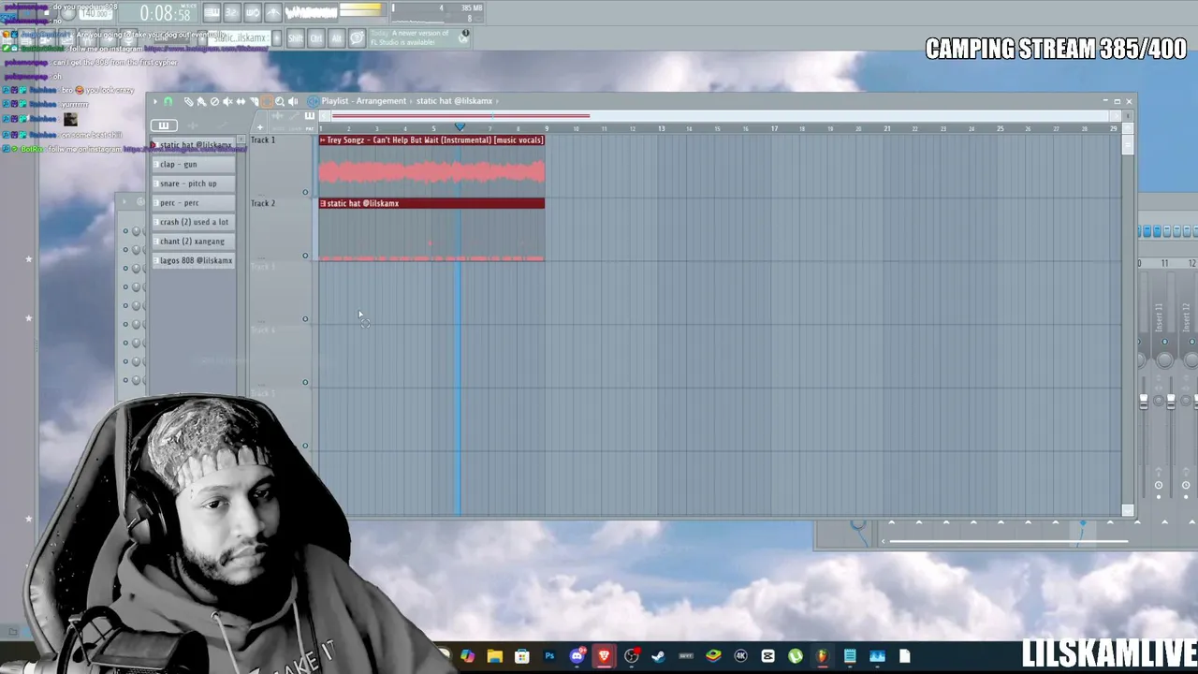Click the Shift key indicator button
The image size is (1198, 674).
point(296,37)
